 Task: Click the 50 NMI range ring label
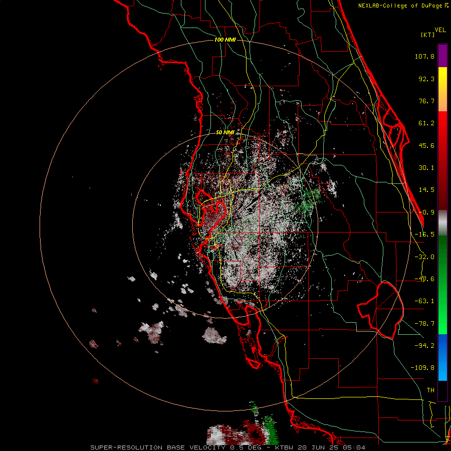click(x=225, y=132)
